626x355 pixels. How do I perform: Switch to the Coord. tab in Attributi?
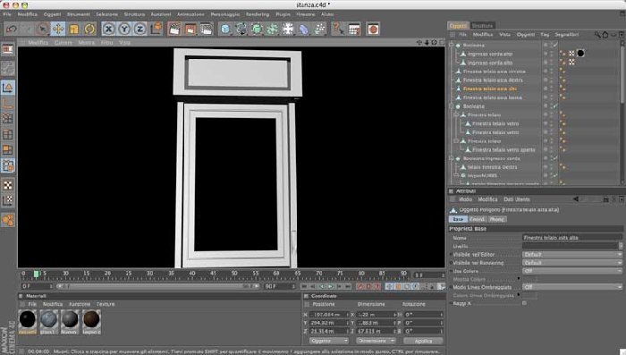[x=477, y=219]
